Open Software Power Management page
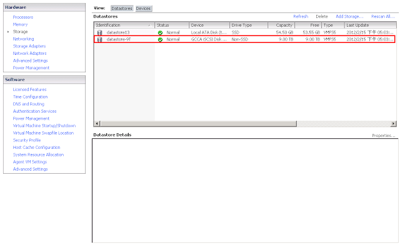The height and width of the screenshot is (246, 400). click(31, 119)
